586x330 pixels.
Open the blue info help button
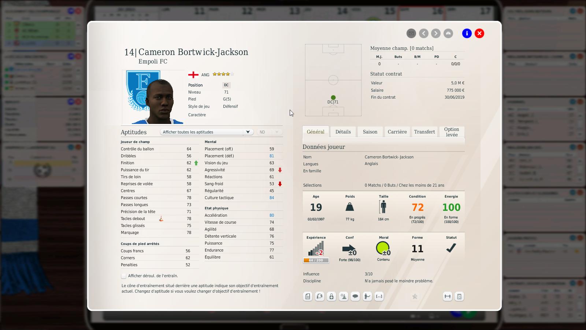(x=467, y=33)
